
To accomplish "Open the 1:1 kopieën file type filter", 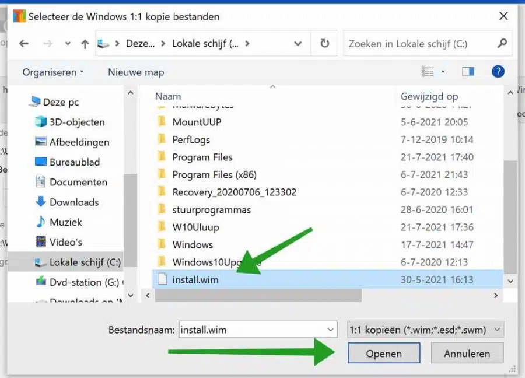I will pos(425,330).
